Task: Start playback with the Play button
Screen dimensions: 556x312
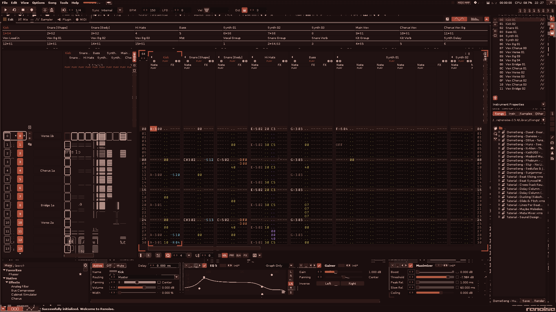Action: (x=6, y=10)
